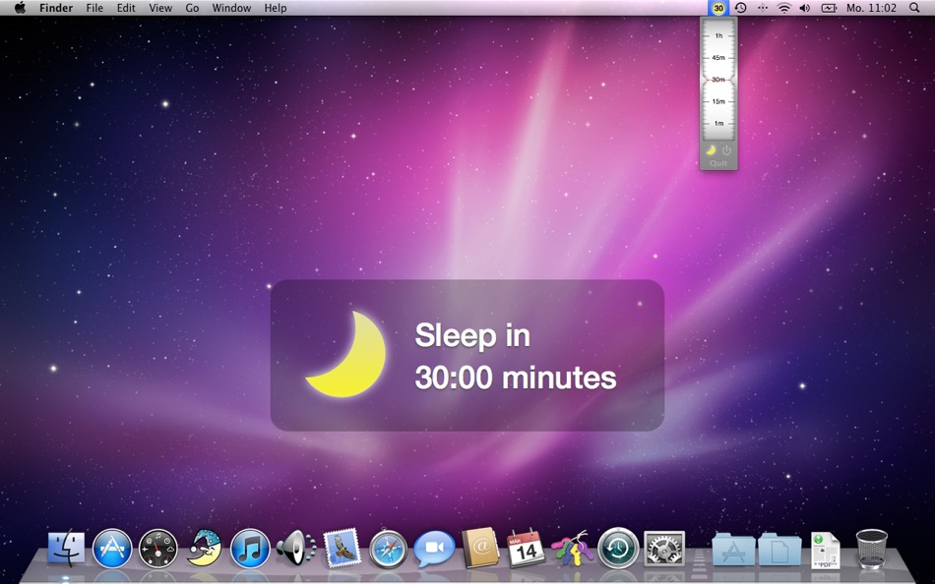Image resolution: width=935 pixels, height=584 pixels.
Task: Open the Go menu
Action: point(192,8)
